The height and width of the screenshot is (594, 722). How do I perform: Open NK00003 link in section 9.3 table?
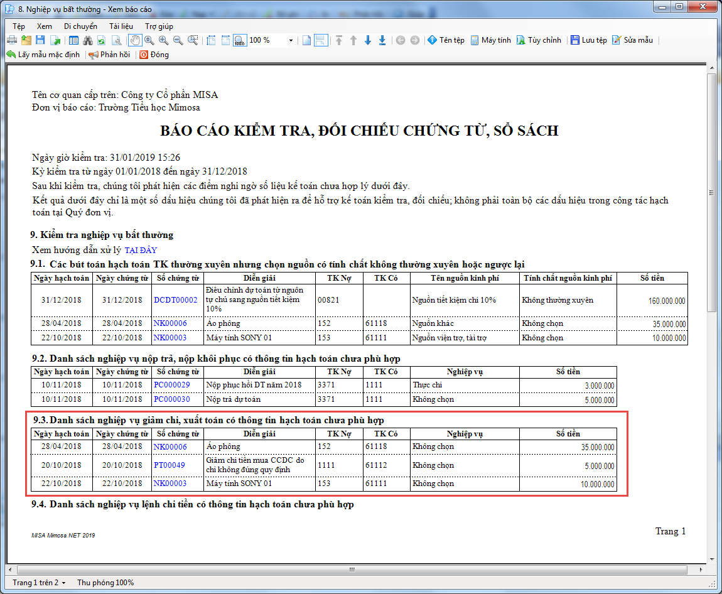tap(170, 483)
